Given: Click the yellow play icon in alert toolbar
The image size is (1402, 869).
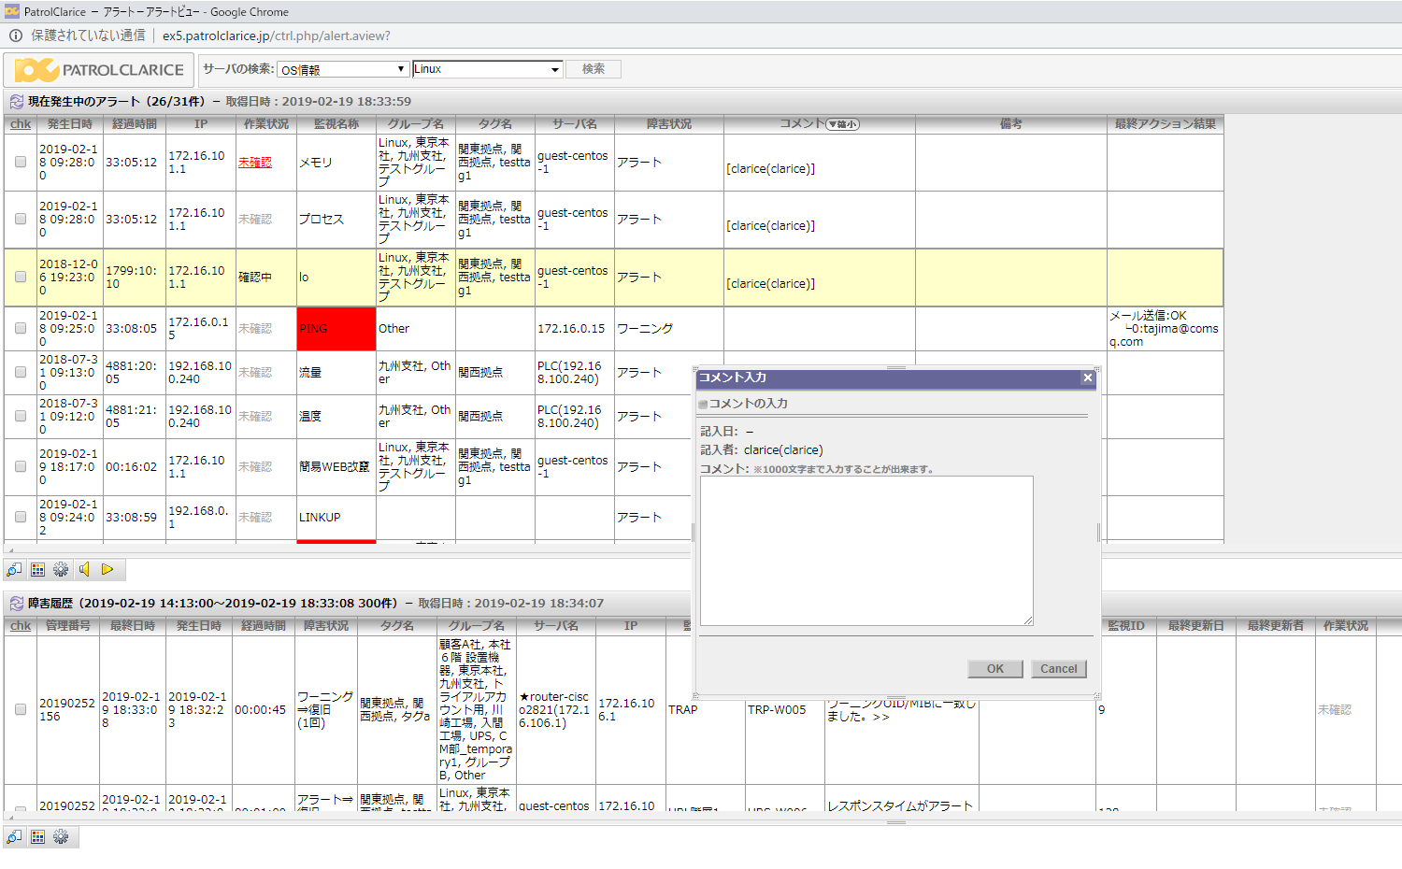Looking at the screenshot, I should coord(107,570).
